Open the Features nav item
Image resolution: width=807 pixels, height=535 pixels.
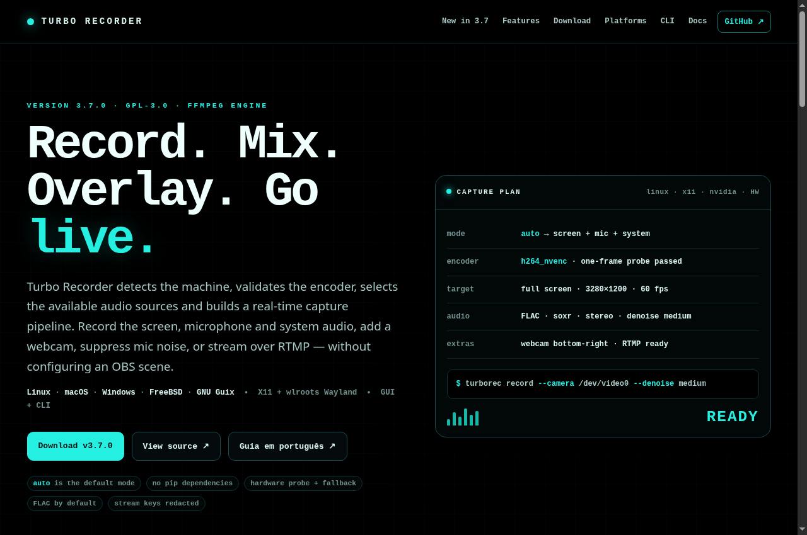[x=521, y=21]
